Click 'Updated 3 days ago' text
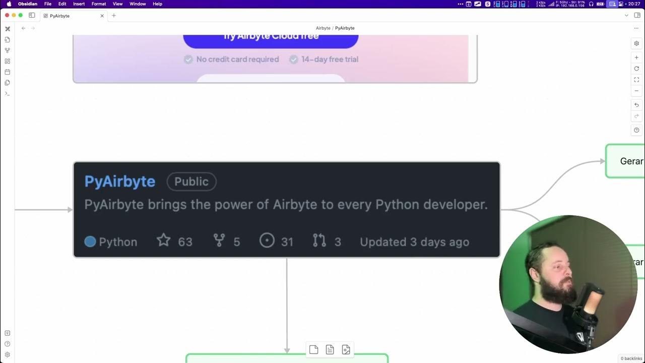Screen dimensions: 645x363 [x=415, y=242]
